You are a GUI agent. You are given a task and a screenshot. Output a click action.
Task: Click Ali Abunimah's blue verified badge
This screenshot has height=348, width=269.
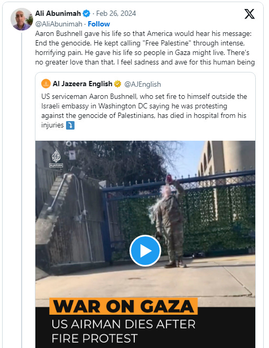pos(86,14)
